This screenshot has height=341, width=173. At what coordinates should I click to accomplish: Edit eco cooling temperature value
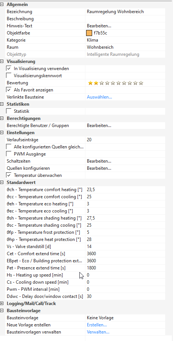[125, 211]
